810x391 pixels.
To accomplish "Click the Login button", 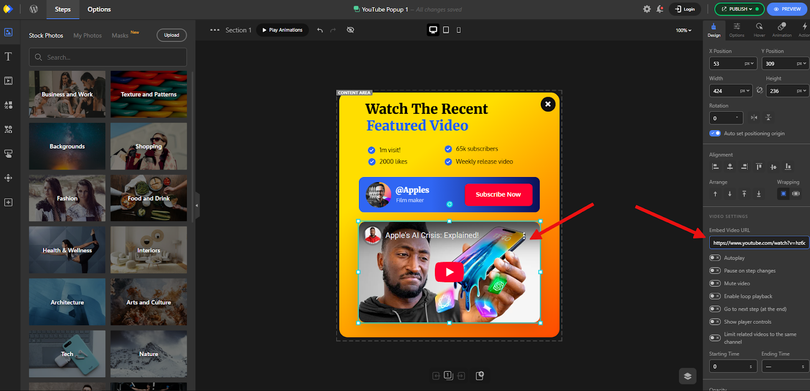I will tap(685, 9).
